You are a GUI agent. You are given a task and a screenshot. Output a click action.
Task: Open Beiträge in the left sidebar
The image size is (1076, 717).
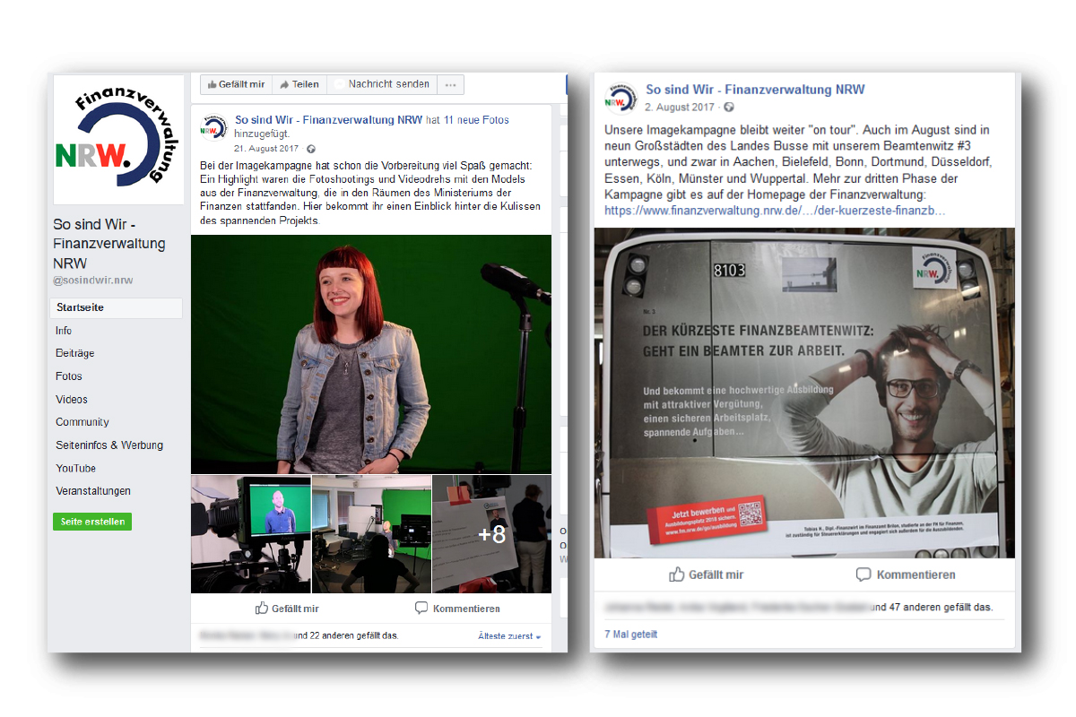(75, 353)
